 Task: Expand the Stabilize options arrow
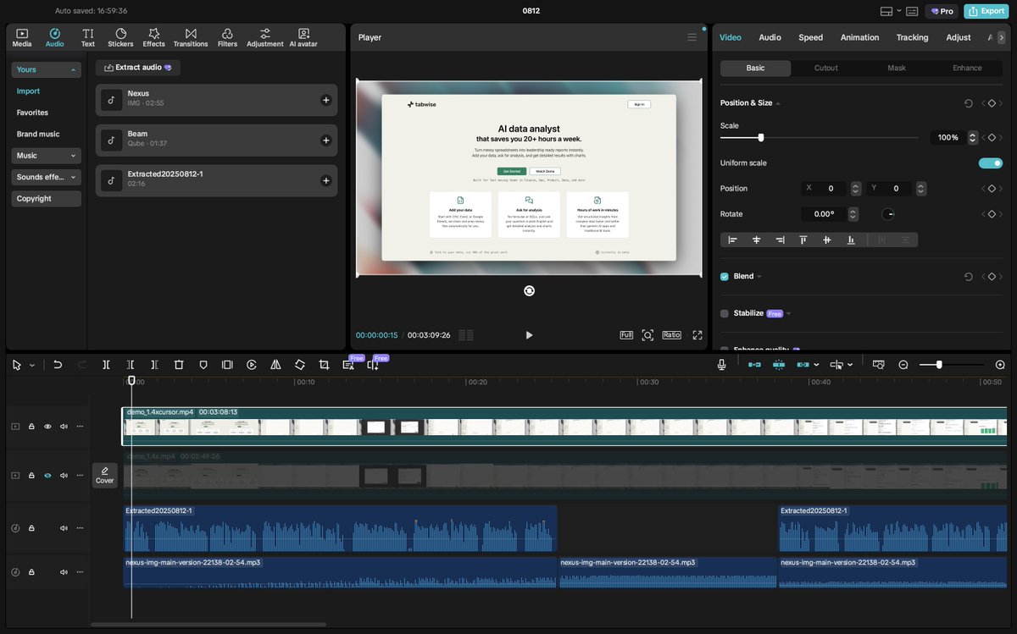789,313
